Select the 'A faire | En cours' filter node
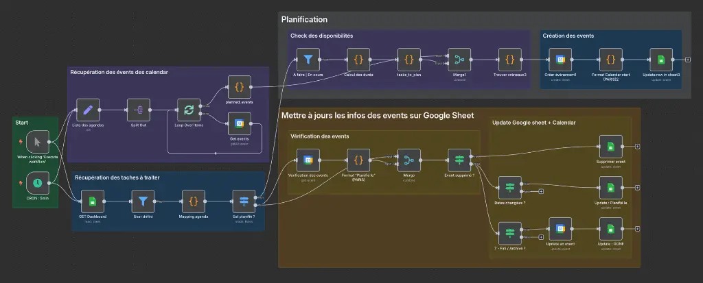Screen dimensions: 703x283 (308, 59)
